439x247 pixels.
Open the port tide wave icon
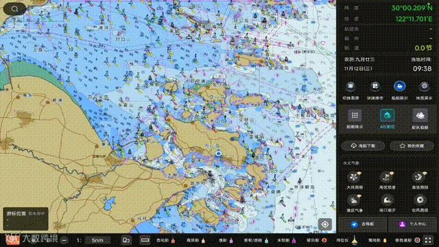(x=387, y=200)
